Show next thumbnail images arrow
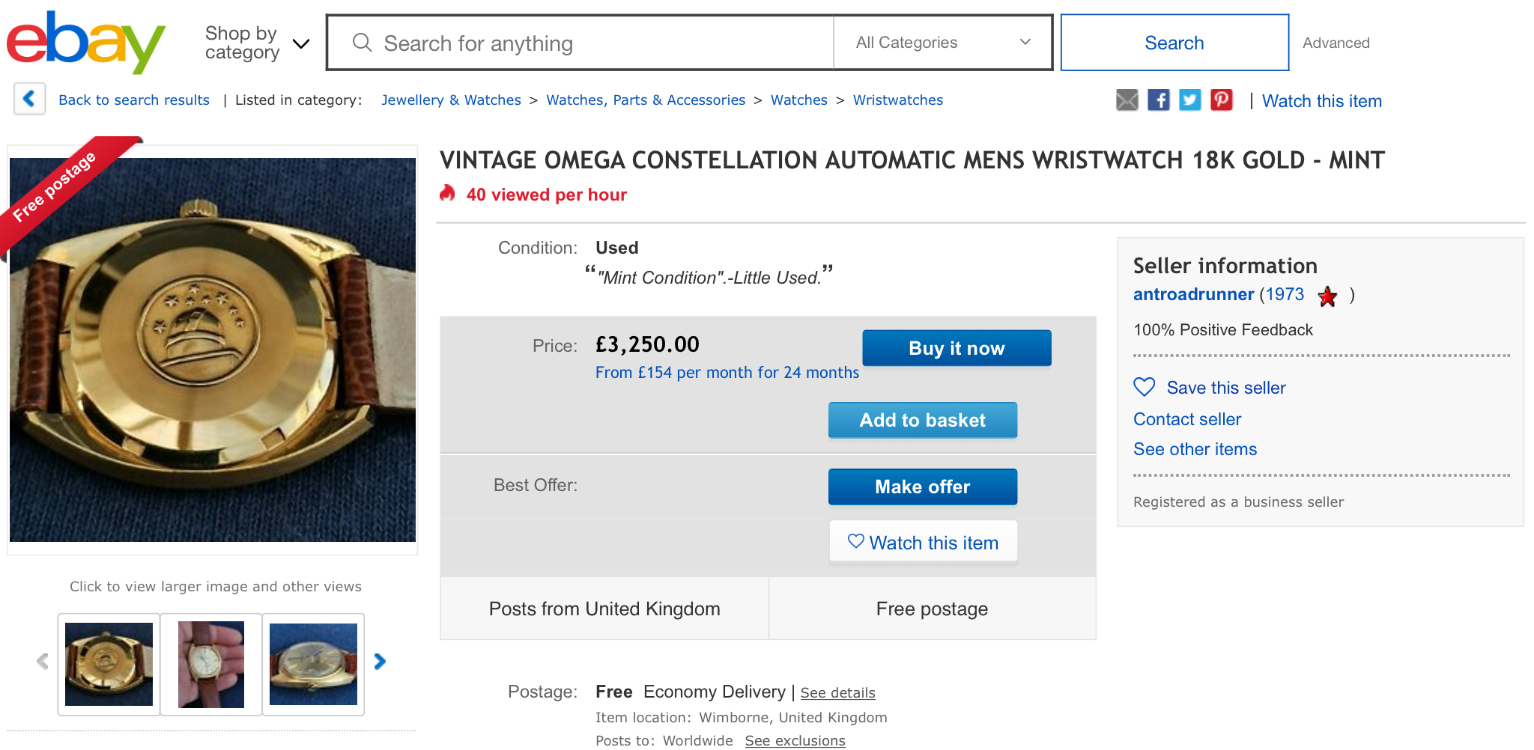1534x750 pixels. (380, 662)
